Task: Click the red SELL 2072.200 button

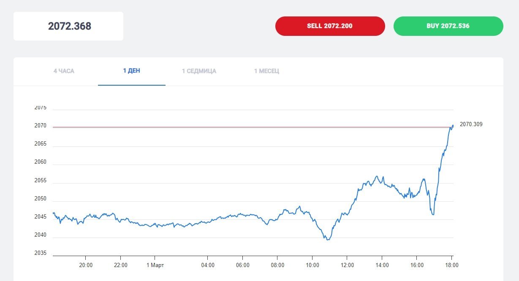Action: (330, 26)
